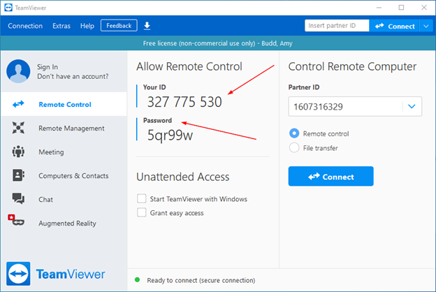Open the Augmented Reality glasses icon
This screenshot has width=436, height=292.
[16, 220]
